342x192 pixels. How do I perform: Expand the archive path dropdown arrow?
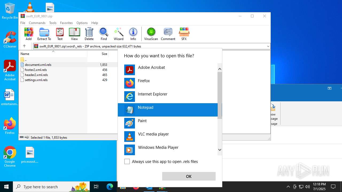click(x=268, y=46)
